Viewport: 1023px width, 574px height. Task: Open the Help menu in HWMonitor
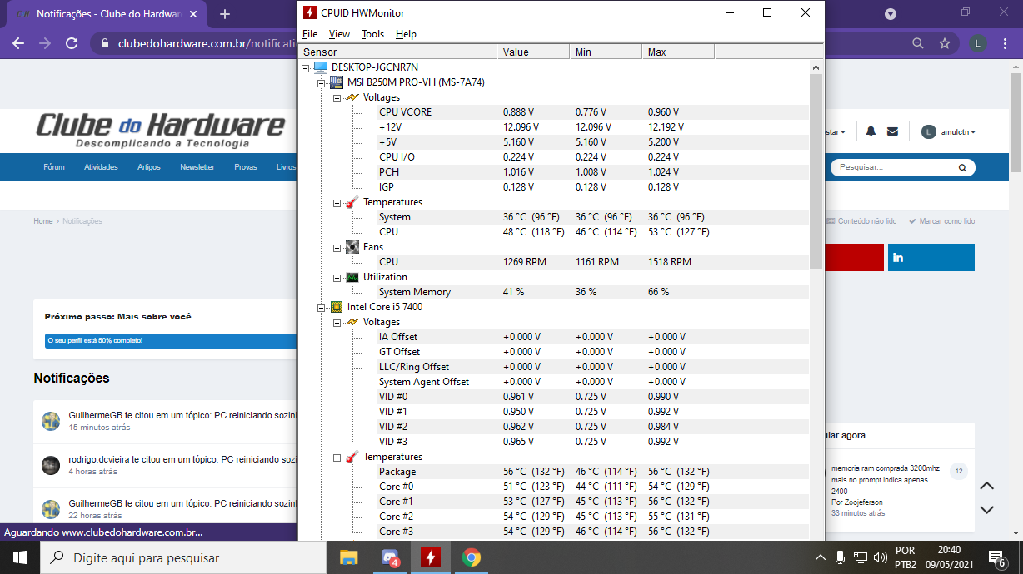click(x=406, y=34)
